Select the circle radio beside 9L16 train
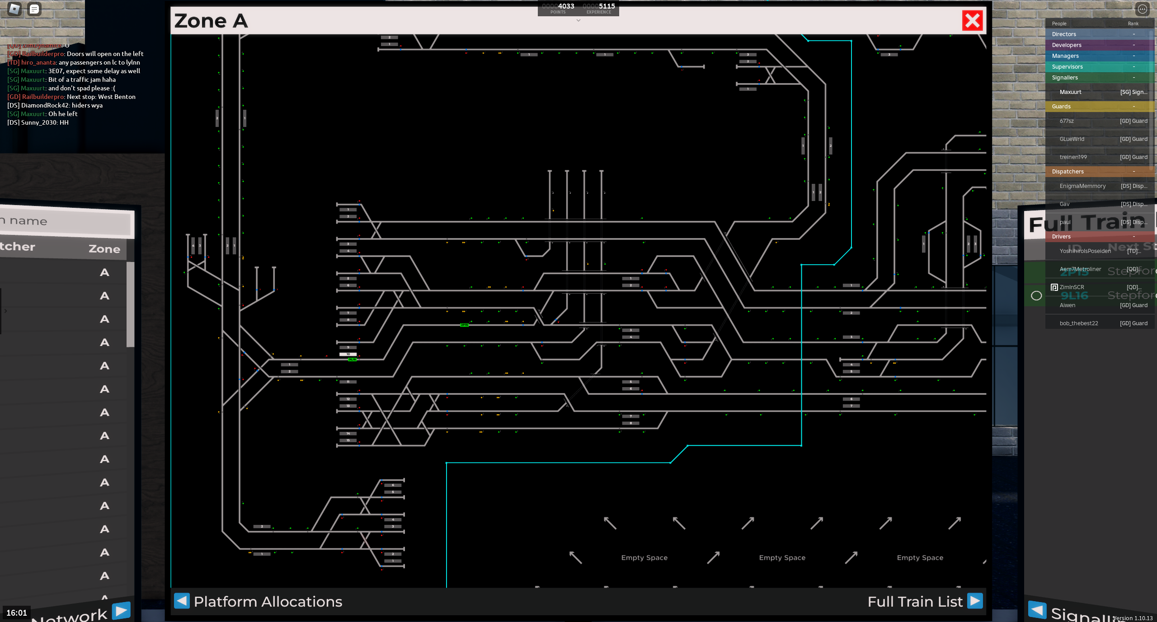Viewport: 1157px width, 622px height. click(1036, 296)
